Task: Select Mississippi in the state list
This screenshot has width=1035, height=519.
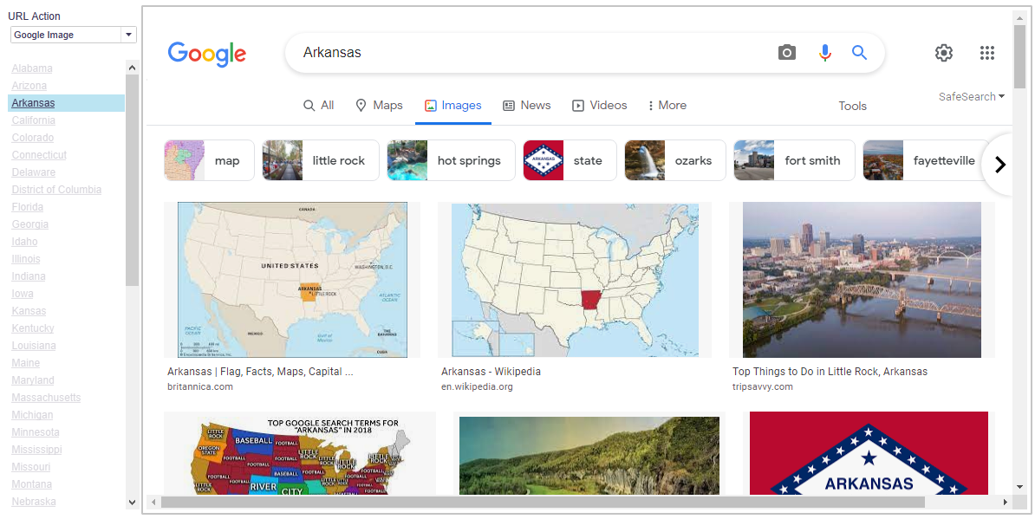Action: click(x=36, y=450)
